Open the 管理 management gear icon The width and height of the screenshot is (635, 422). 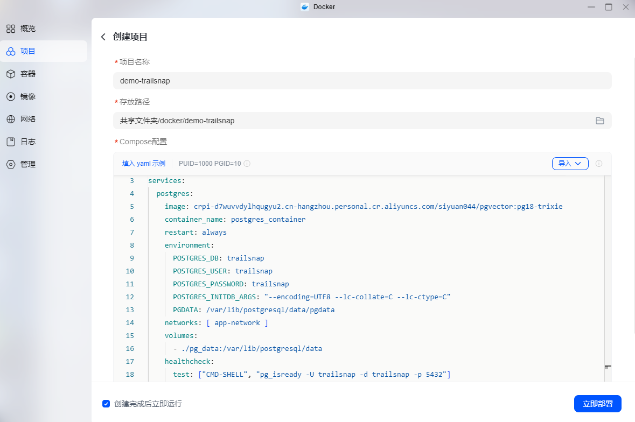click(11, 165)
